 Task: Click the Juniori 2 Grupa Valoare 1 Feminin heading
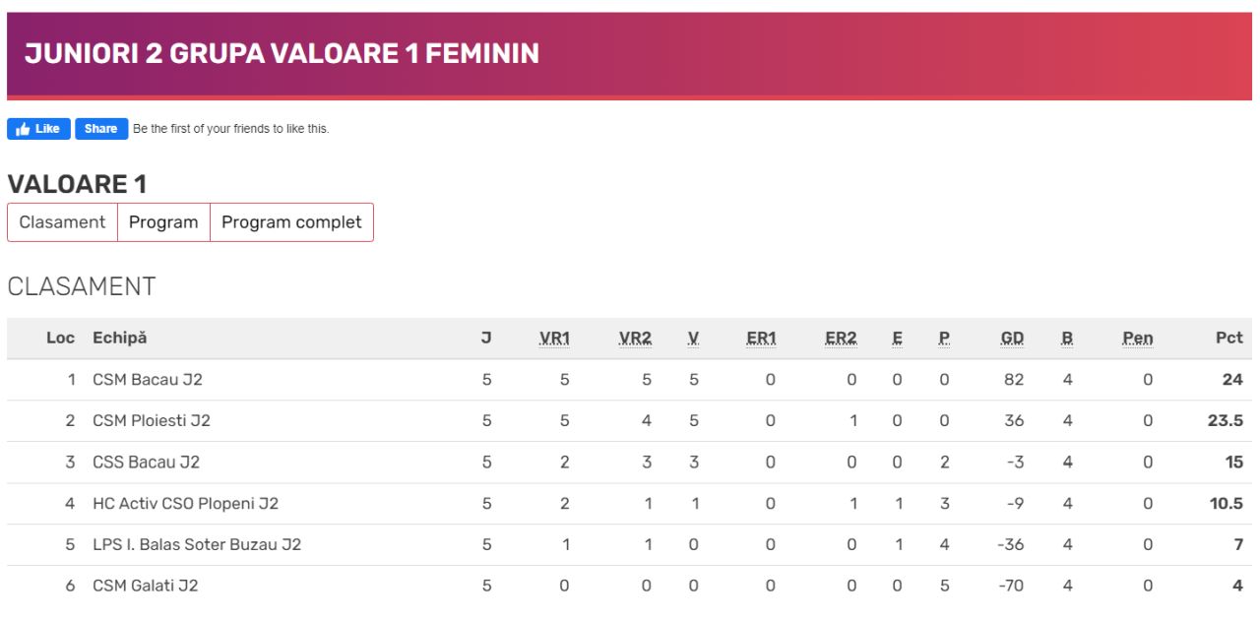pos(282,54)
